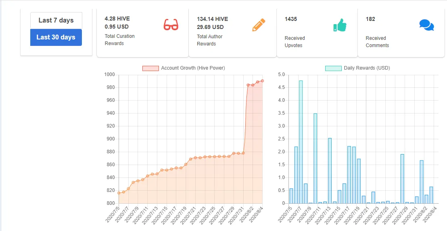Click the red glasses curation icon

[x=171, y=25]
